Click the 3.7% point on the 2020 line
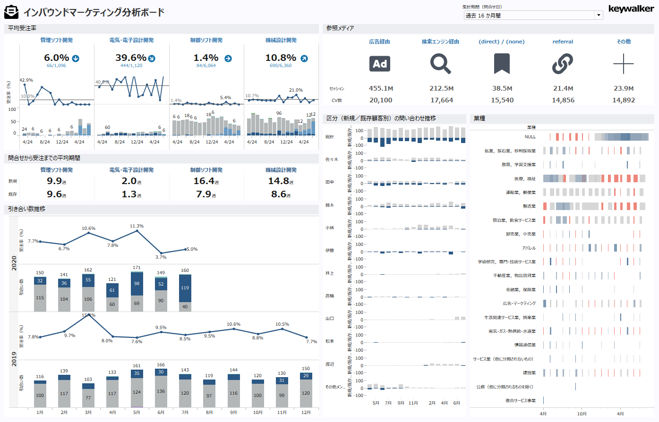Image resolution: width=659 pixels, height=422 pixels. [161, 253]
